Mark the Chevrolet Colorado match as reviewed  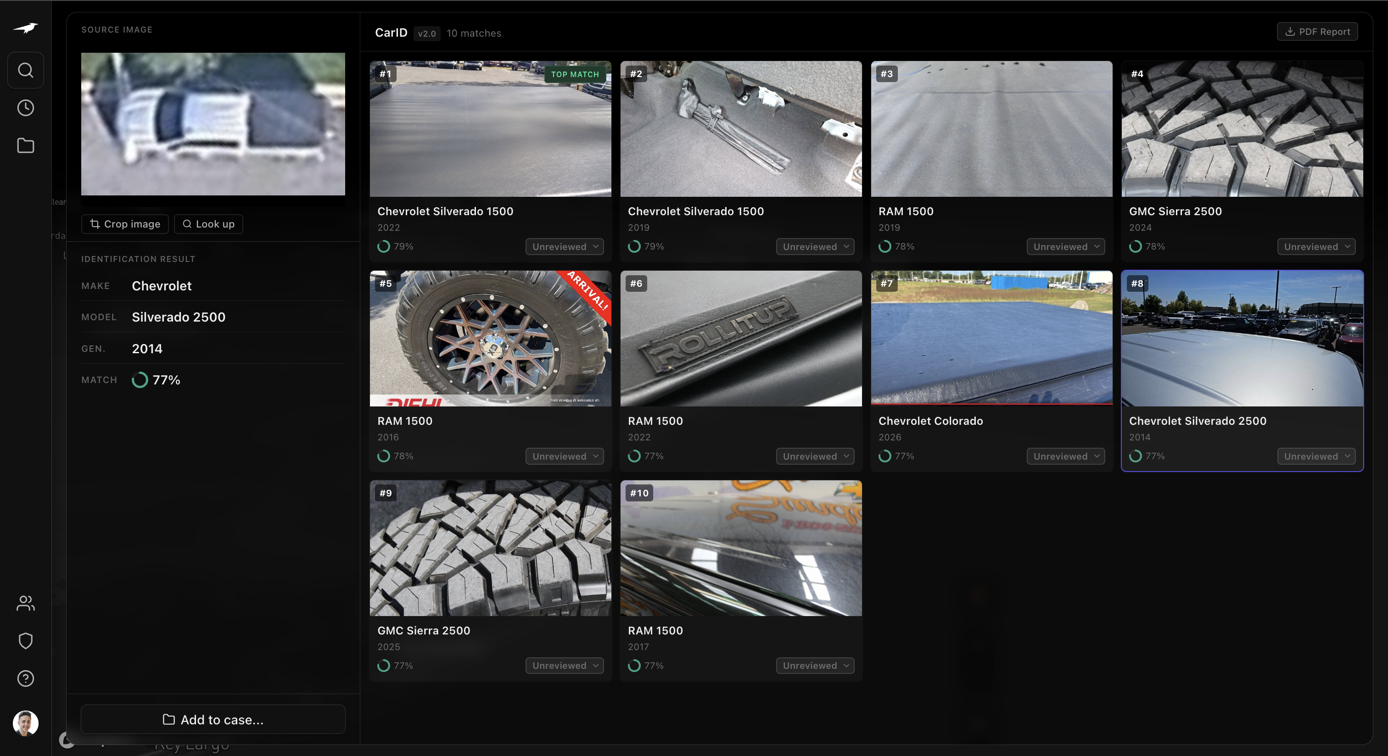[1065, 456]
